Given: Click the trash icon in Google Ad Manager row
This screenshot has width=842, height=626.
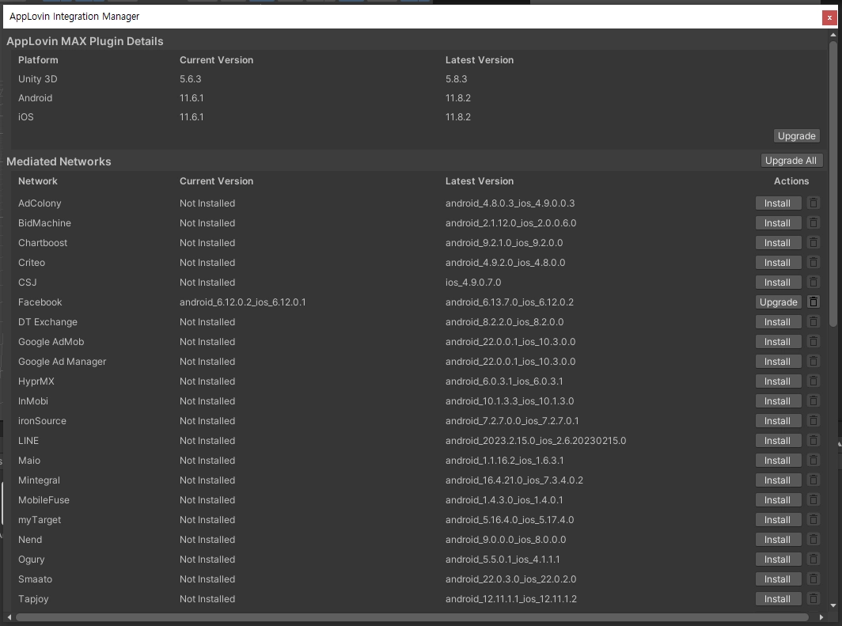Looking at the screenshot, I should point(813,362).
